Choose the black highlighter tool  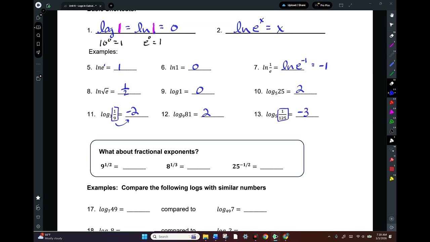pyautogui.click(x=392, y=131)
